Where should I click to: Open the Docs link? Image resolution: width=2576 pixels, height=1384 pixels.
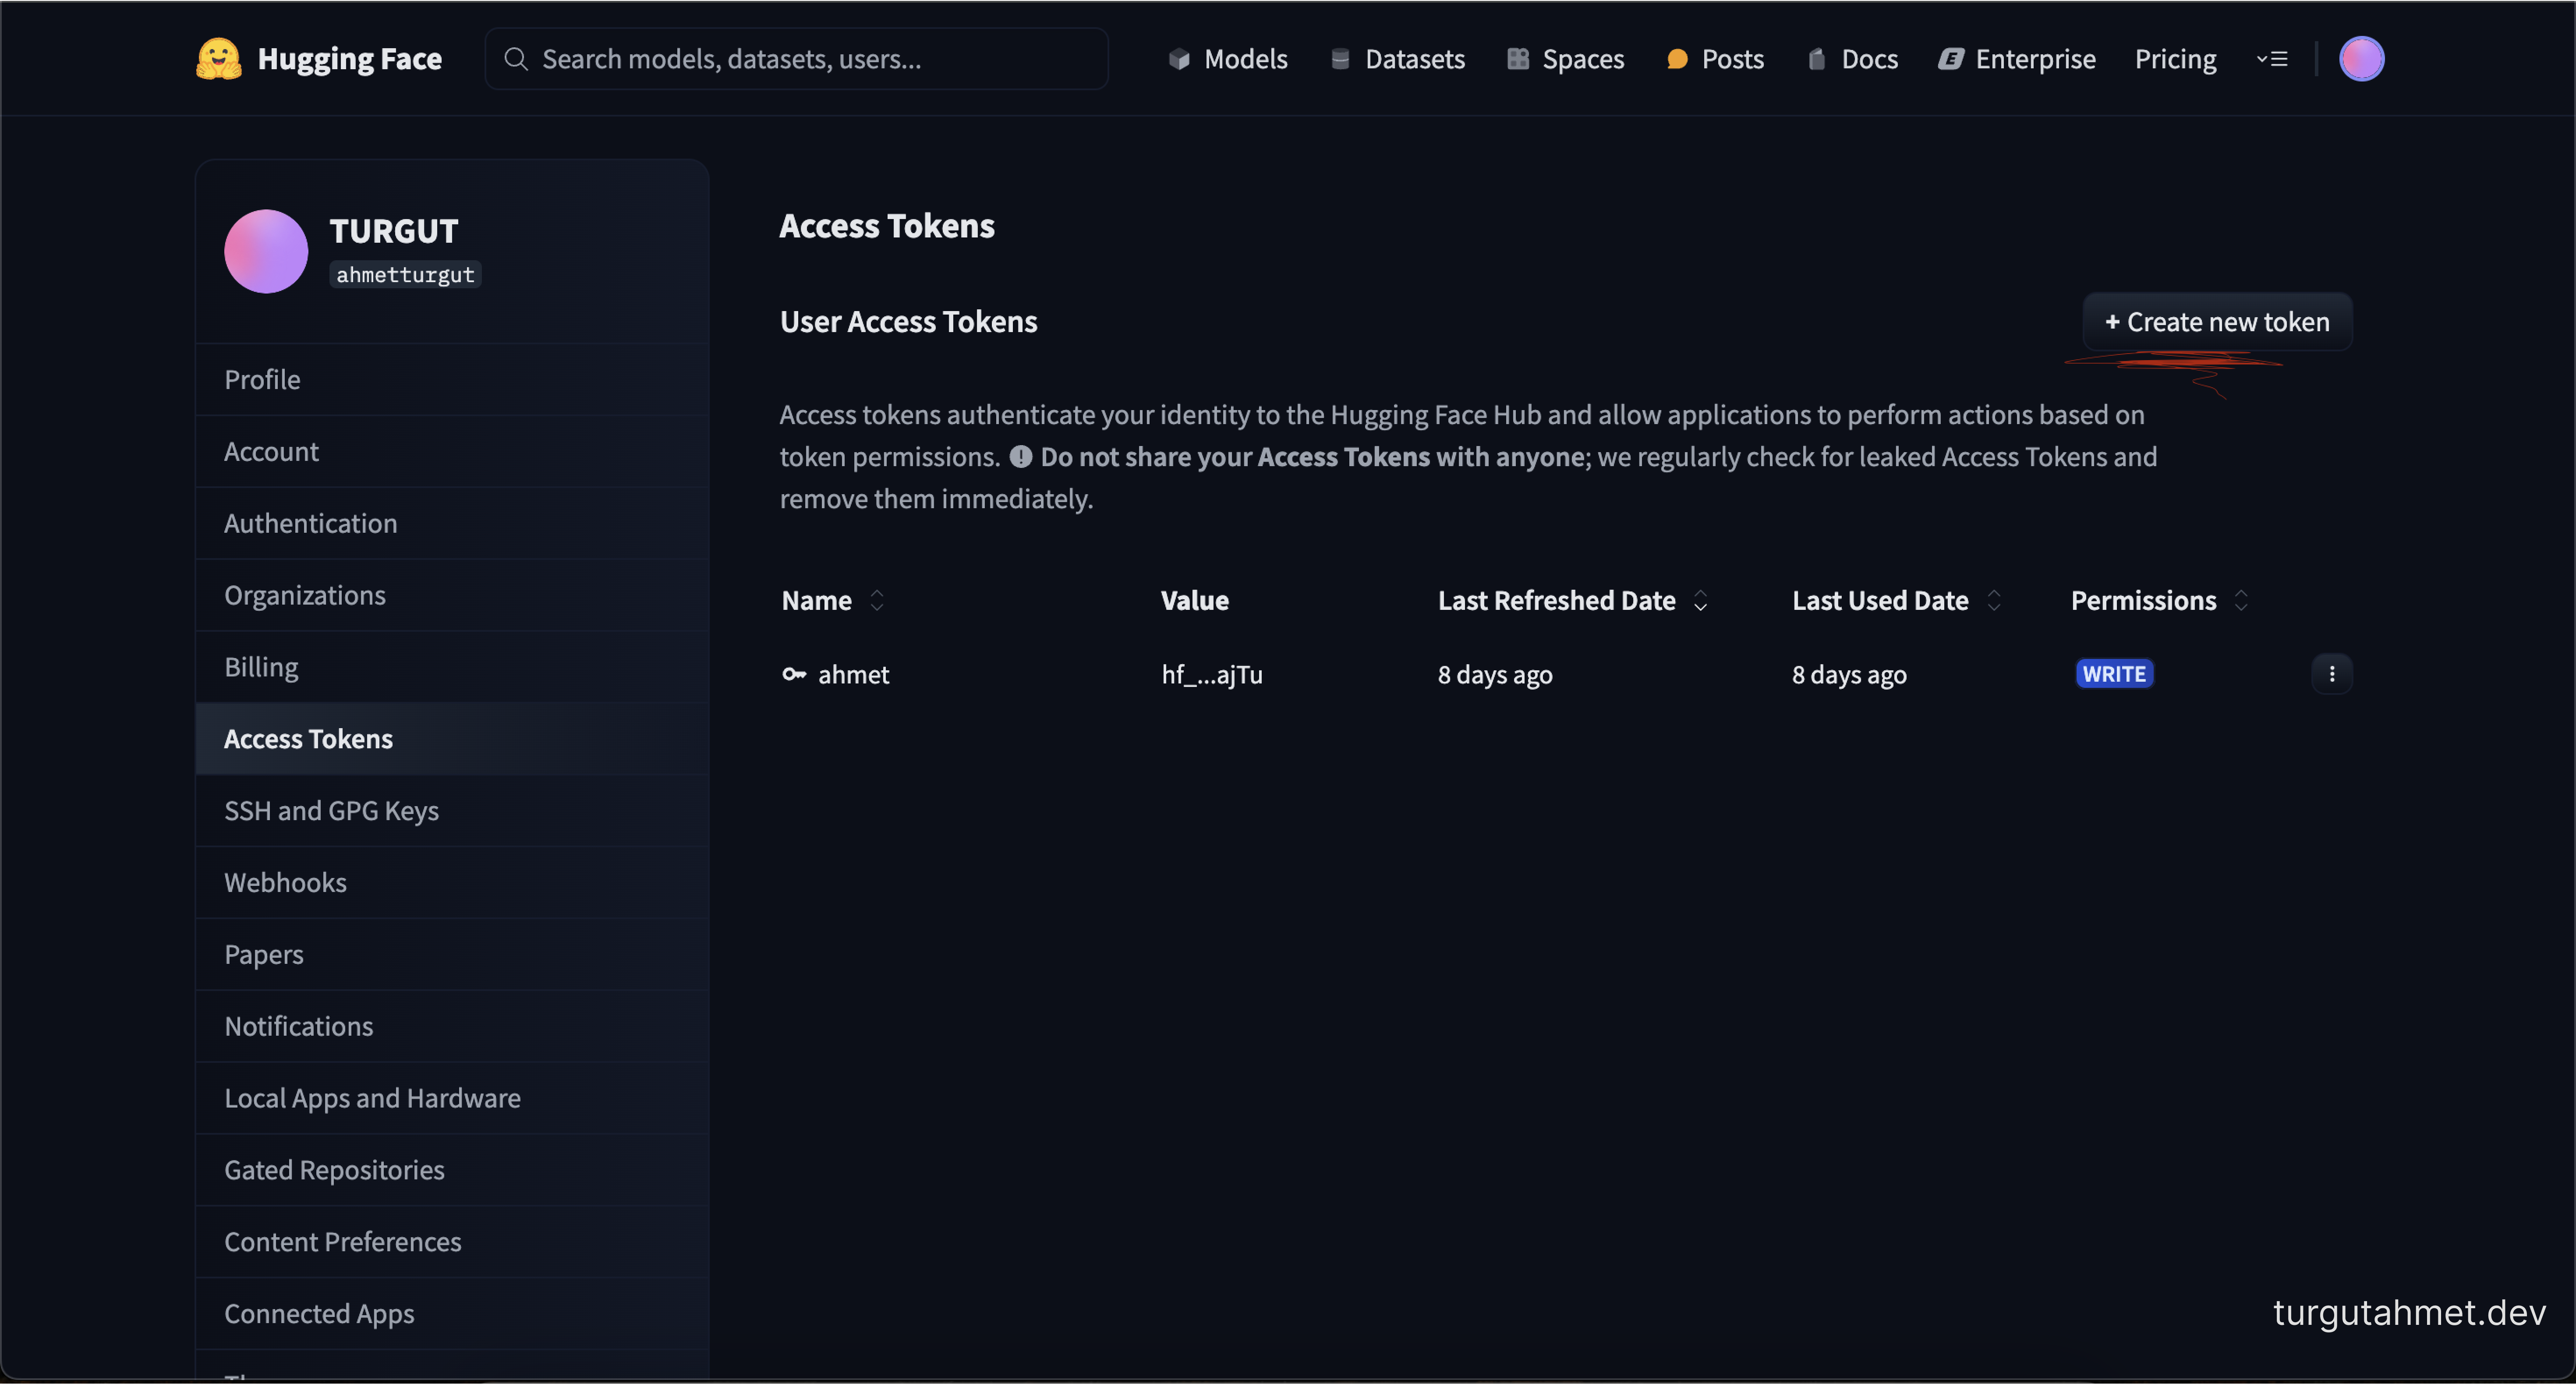1853,59
